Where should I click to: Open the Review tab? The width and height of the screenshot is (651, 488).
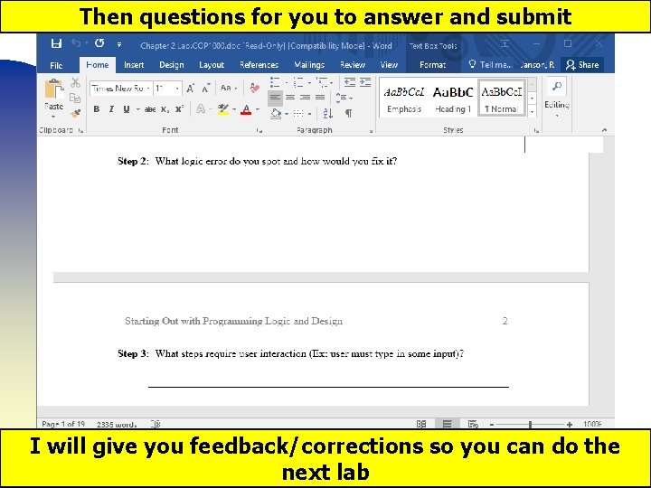(x=353, y=65)
